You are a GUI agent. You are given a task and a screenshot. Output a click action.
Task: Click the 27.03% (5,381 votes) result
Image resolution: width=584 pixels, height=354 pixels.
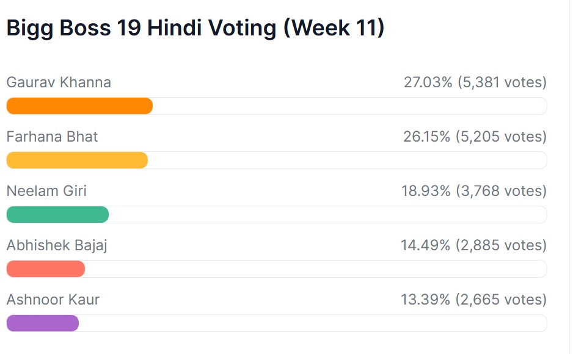coord(475,82)
